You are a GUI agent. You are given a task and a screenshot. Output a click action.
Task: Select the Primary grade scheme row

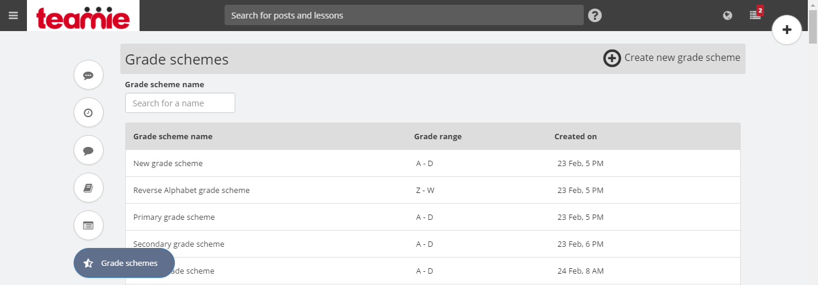[433, 217]
